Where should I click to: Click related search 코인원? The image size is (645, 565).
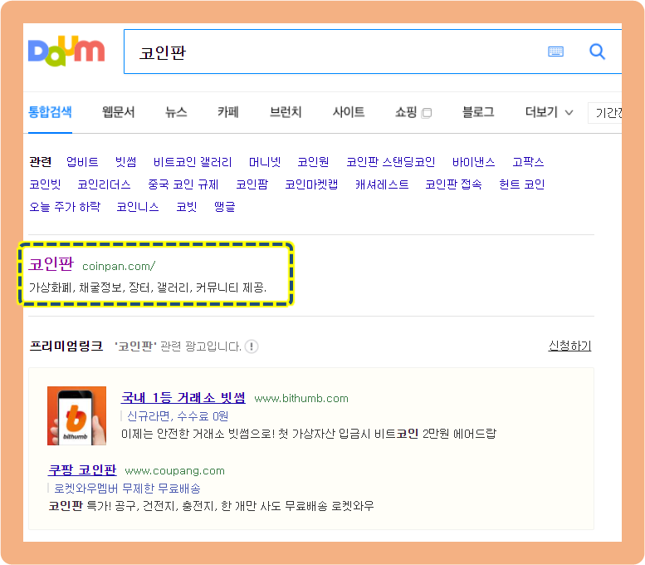pos(313,162)
